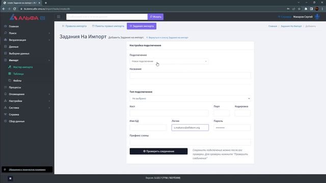Viewport: 326px width, 183px height.
Task: Click the Название input field
Action: coord(190,76)
